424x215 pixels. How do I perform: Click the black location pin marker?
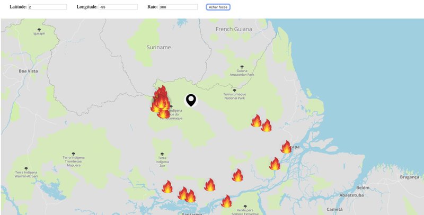(x=191, y=100)
